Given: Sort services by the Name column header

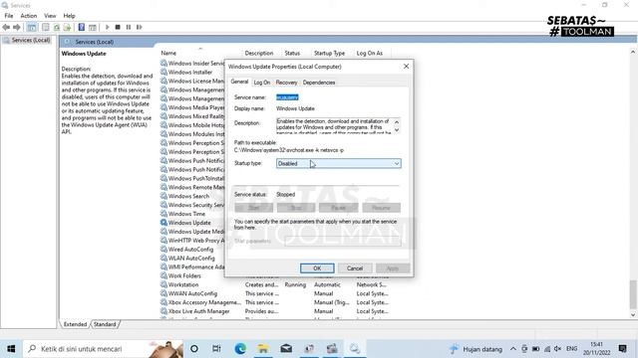Looking at the screenshot, I should (x=168, y=53).
